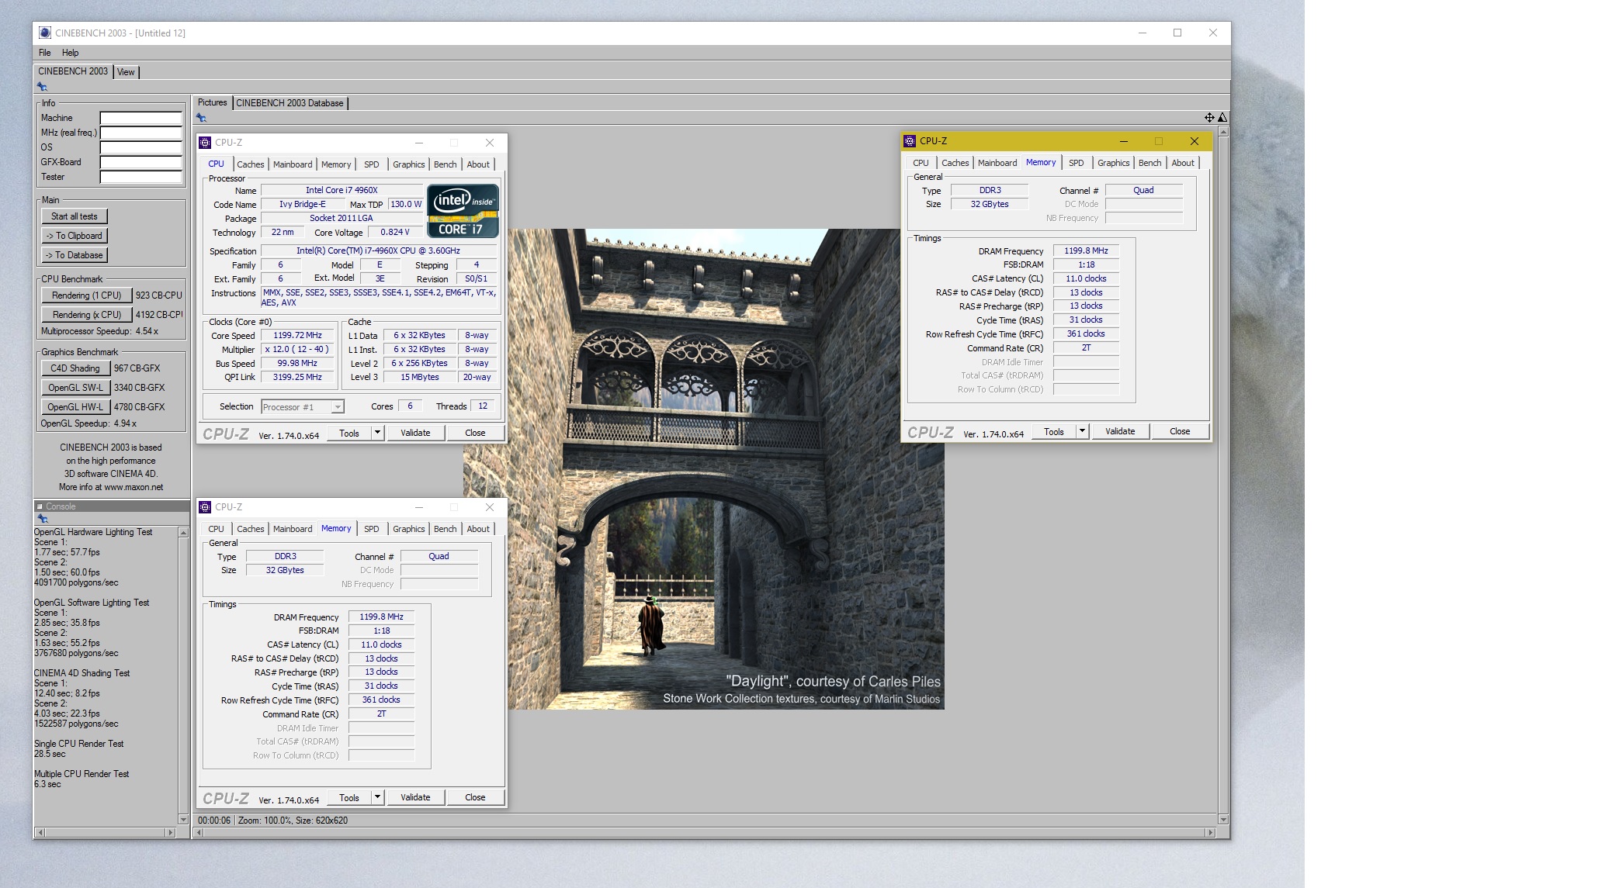Click the zoom triangle icon in the picture viewer
This screenshot has height=888, width=1602.
tap(1222, 118)
